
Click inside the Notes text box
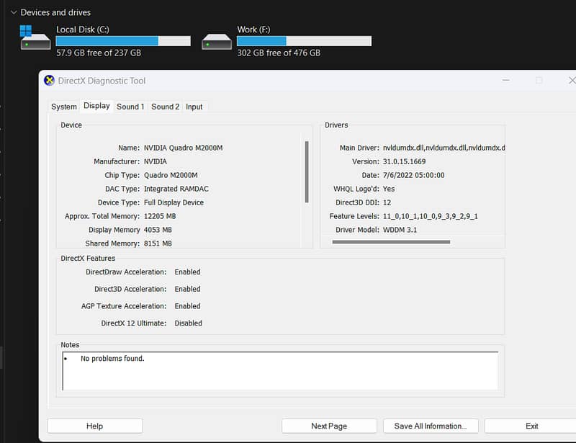point(279,371)
